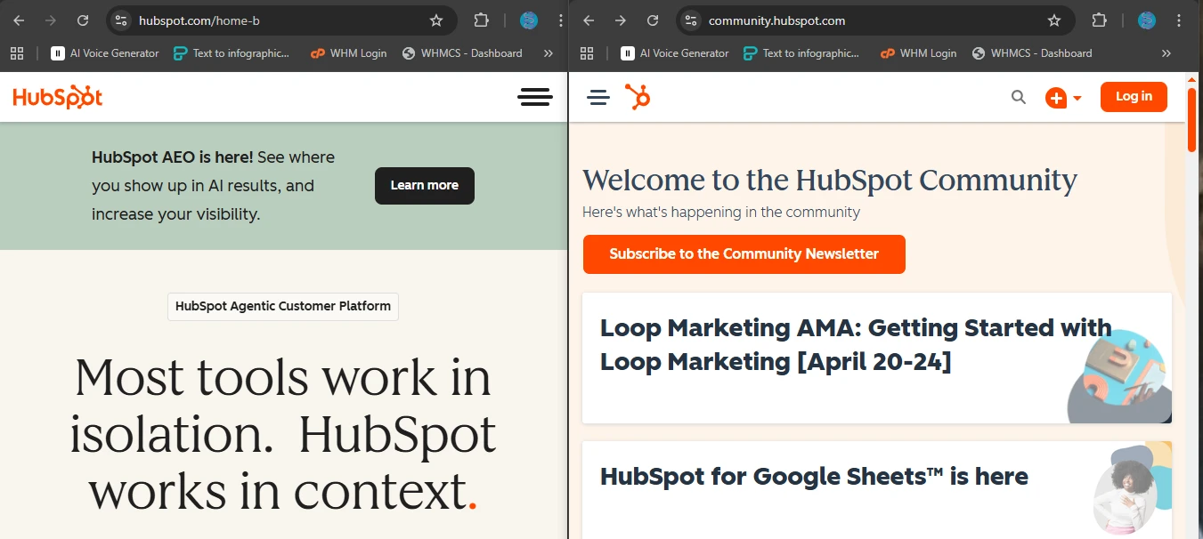Screen dimensions: 1203x539
Task: Click Back arrow in community.hubspot.com window
Action: coord(589,20)
